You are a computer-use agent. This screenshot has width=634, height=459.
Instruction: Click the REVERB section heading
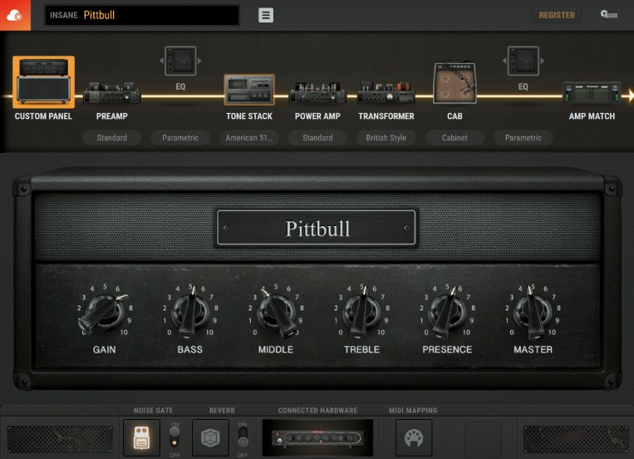(x=222, y=411)
